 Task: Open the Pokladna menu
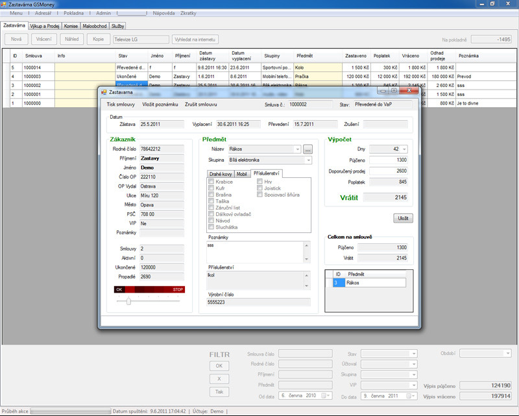(x=73, y=13)
